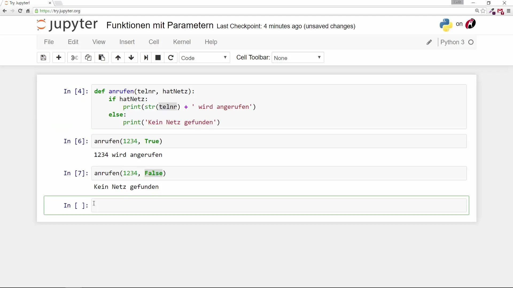Open the View menu
This screenshot has height=288, width=513.
pyautogui.click(x=99, y=42)
